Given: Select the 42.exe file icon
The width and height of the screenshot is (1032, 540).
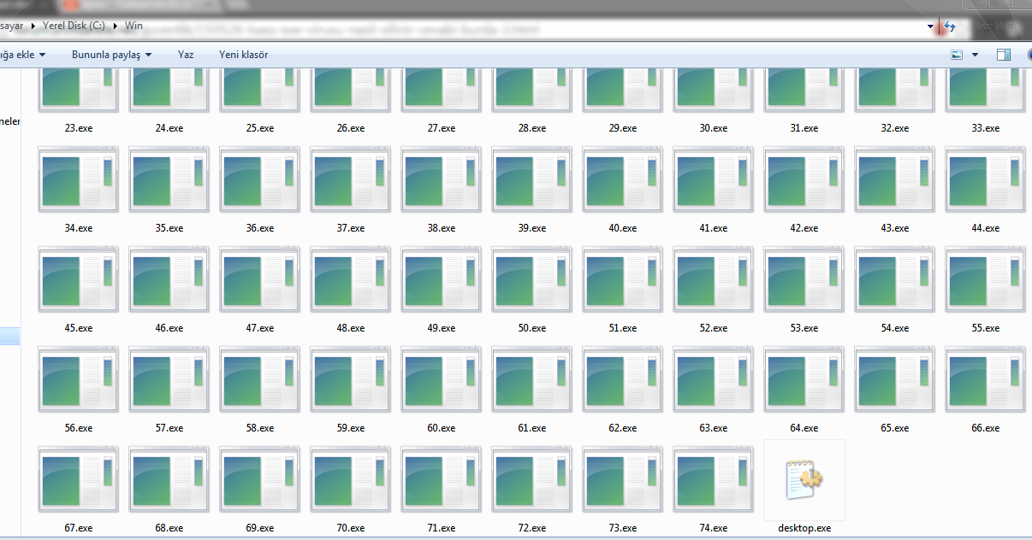Looking at the screenshot, I should click(x=804, y=179).
